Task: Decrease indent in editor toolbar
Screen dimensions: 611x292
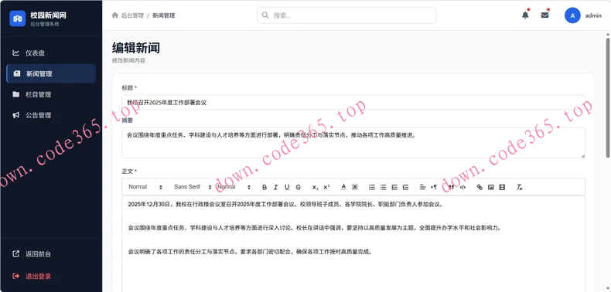Action: click(x=394, y=187)
